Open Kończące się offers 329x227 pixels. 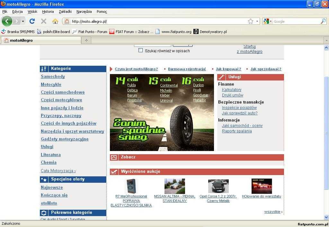click(x=54, y=195)
